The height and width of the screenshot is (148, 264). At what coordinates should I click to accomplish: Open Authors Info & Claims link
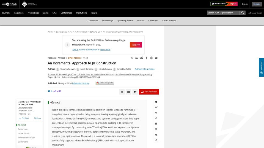pos(144,69)
